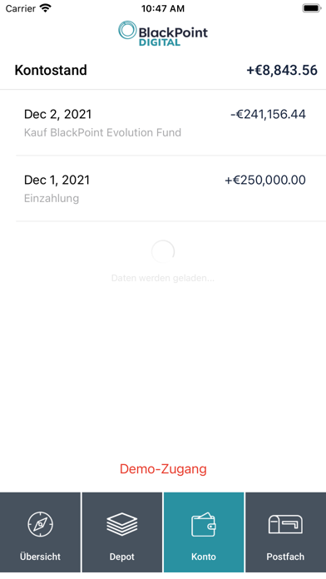Tap the battery indicator icon

click(312, 8)
